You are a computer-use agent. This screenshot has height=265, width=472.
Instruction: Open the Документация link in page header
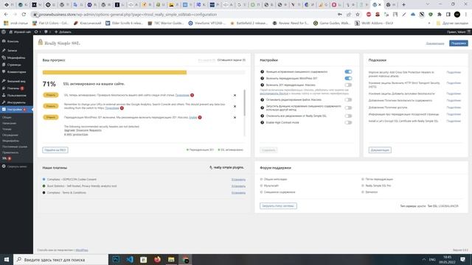(435, 43)
